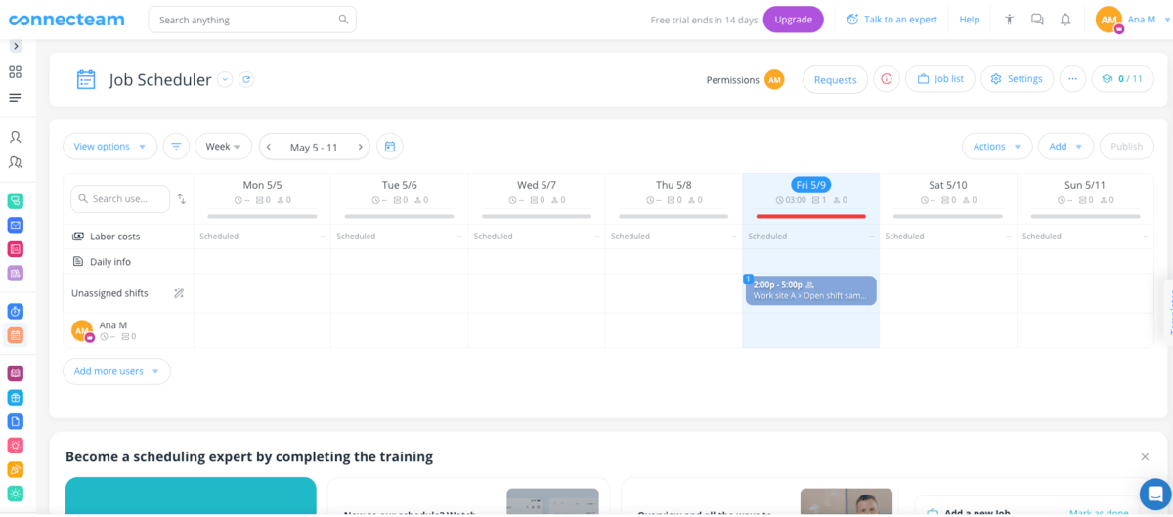1173x517 pixels.
Task: Expand the left sidebar with arrow
Action: (16, 46)
